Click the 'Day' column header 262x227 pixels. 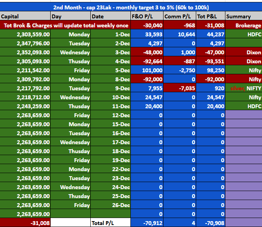pyautogui.click(x=70, y=16)
